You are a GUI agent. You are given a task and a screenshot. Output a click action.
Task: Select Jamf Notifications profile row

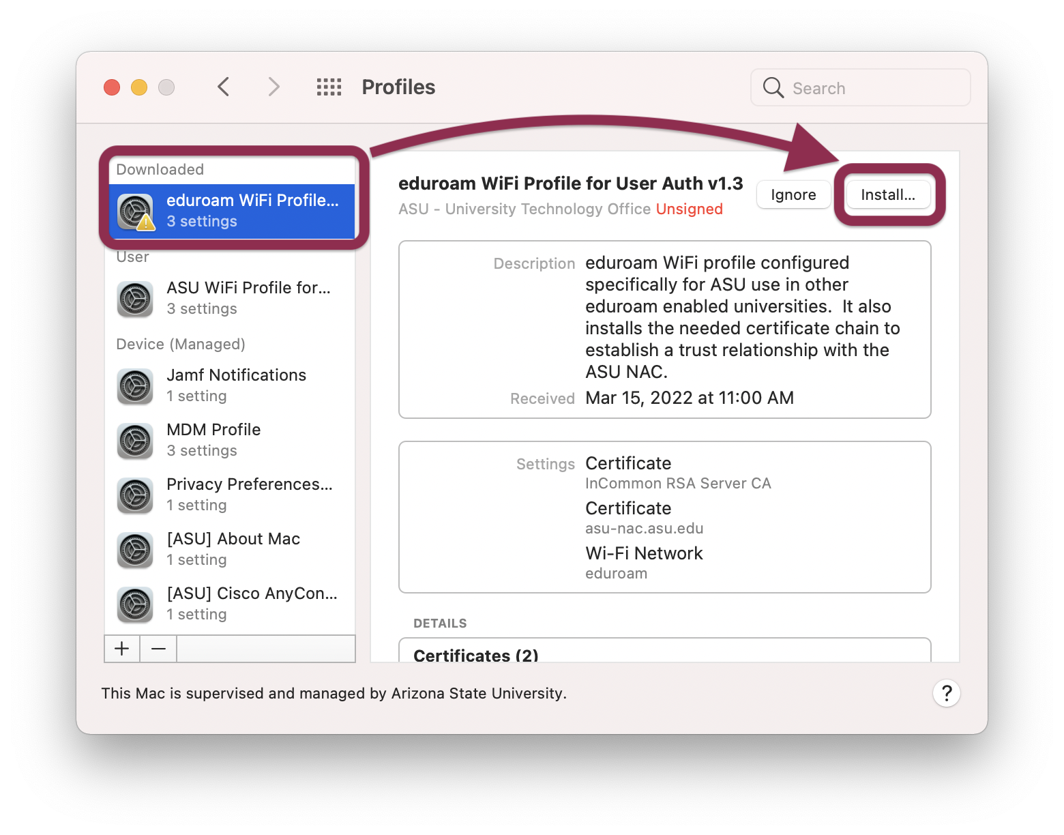coord(230,385)
